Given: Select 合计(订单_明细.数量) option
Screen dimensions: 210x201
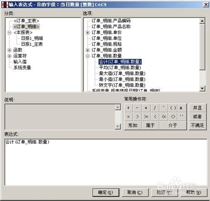Looking at the screenshot, I should 120,62.
